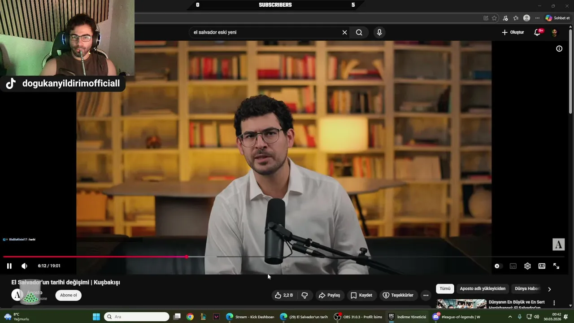Open 'Dünyanın En Büyük ve En Sert' video title
The height and width of the screenshot is (323, 574).
517,305
